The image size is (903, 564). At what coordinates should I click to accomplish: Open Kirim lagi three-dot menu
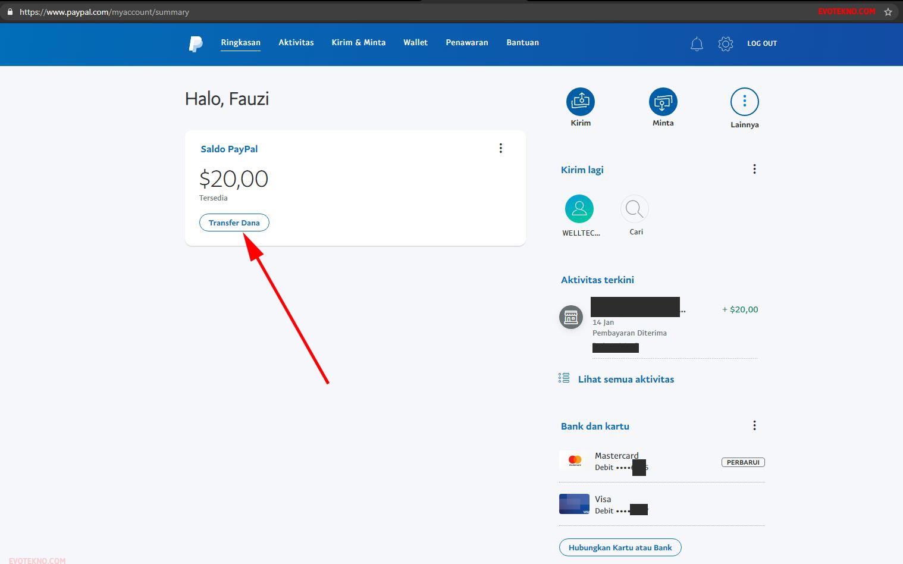click(754, 169)
